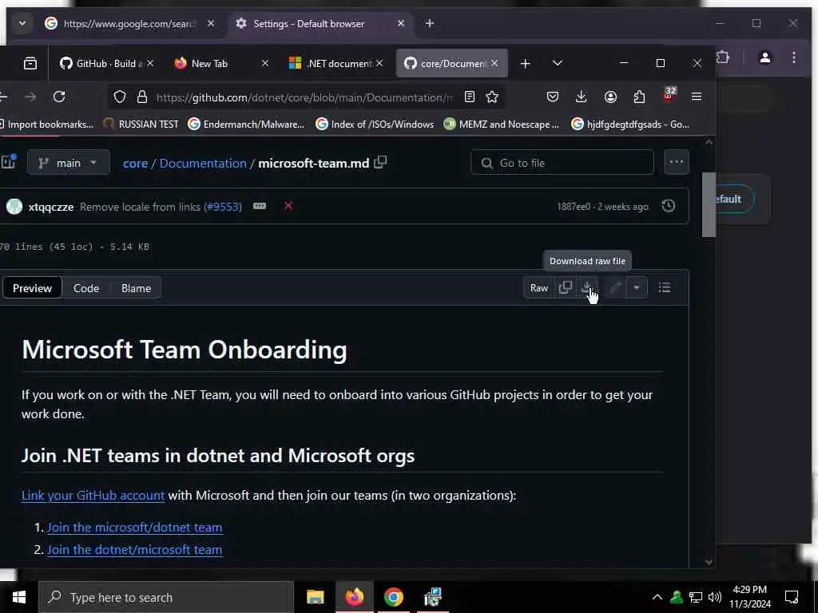Expand commit message ellipsis icon

(x=260, y=206)
